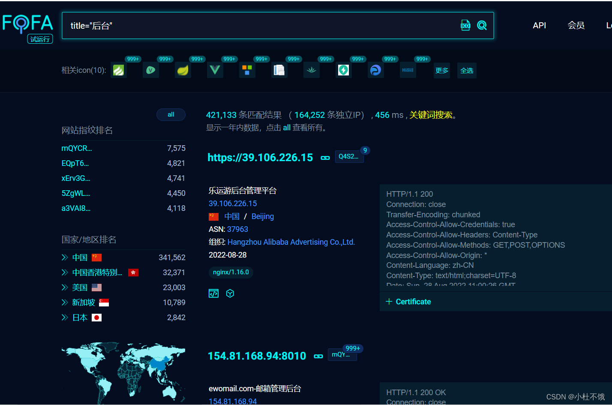Filter by fingerprint xErv3G...
Screen dimensions: 612x405
pyautogui.click(x=76, y=178)
